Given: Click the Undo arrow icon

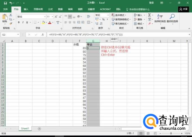Looking at the screenshot, I should [x=11, y=3].
